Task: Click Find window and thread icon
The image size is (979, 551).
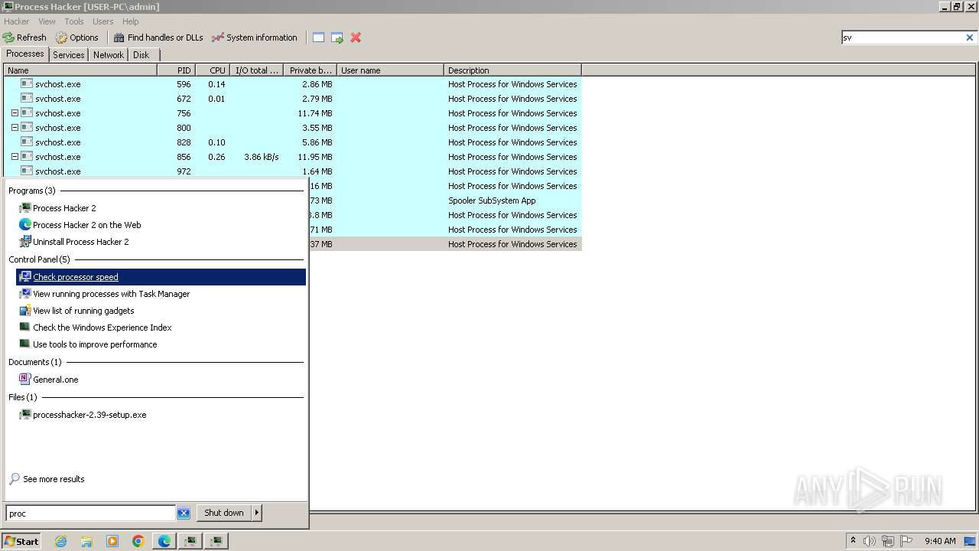Action: click(337, 37)
